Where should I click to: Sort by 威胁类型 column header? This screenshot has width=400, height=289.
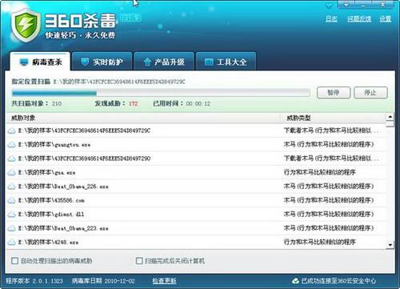(x=333, y=118)
